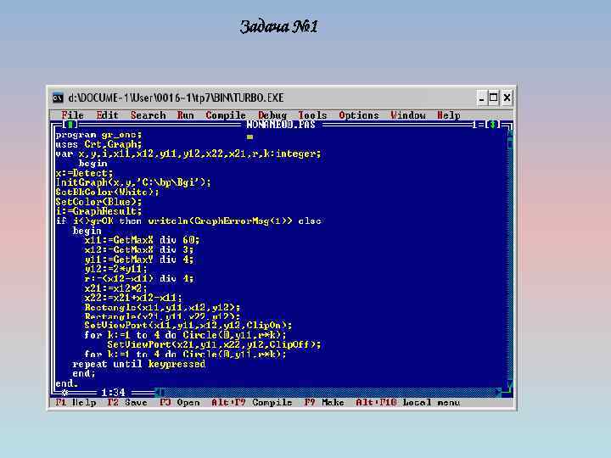Open the Run menu
This screenshot has height=458, width=611.
point(185,115)
